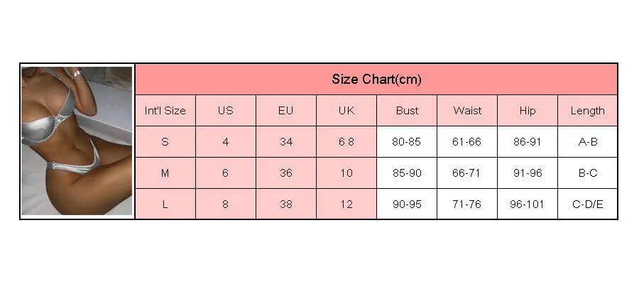Select the L size row label
Viewport: 639px width, 284px height.
click(165, 204)
